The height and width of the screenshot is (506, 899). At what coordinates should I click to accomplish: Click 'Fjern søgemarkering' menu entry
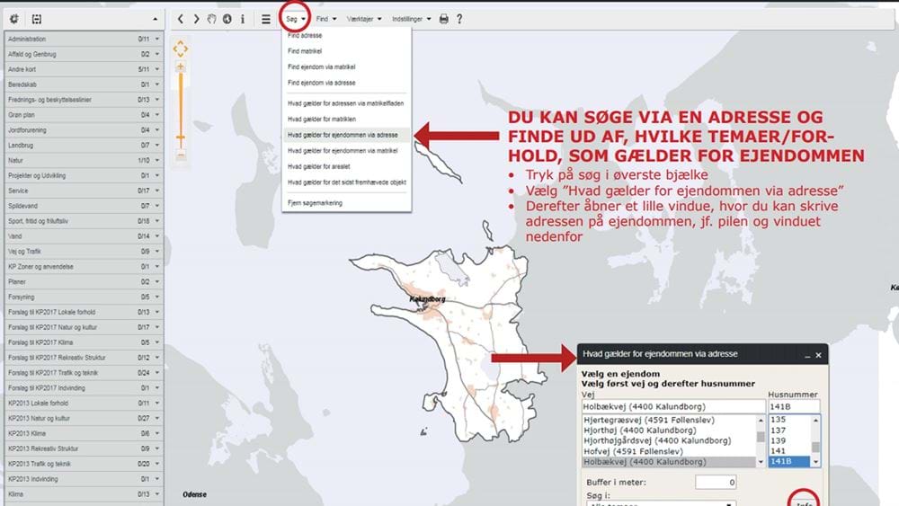315,203
